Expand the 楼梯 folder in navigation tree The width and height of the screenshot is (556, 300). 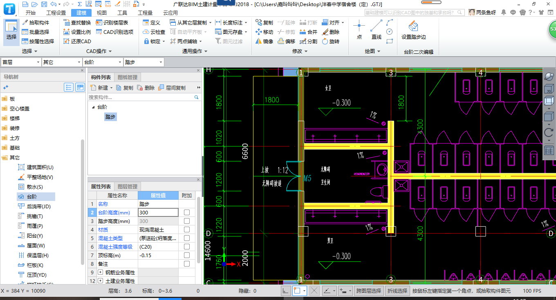(x=4, y=119)
